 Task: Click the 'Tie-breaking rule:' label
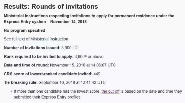pyautogui.click(x=21, y=82)
